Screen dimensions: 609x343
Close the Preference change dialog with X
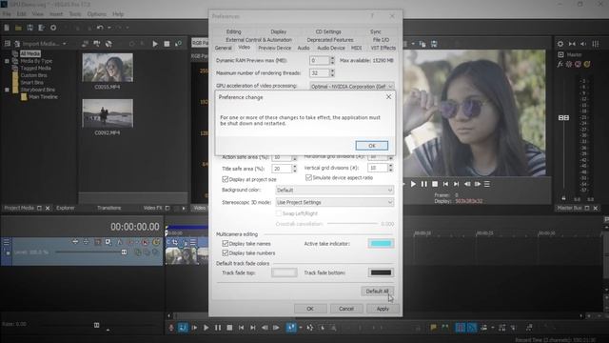point(388,97)
